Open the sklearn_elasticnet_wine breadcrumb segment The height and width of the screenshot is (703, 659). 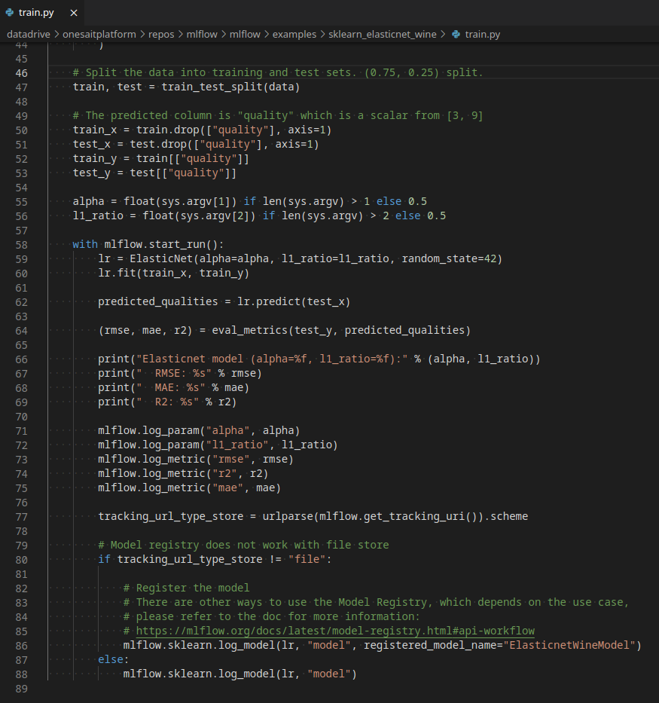click(383, 35)
